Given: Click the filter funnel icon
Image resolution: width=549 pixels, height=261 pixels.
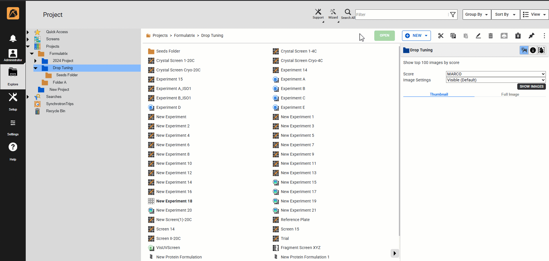Looking at the screenshot, I should 453,15.
